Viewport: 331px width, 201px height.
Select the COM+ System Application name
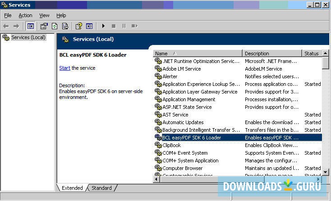[x=190, y=161]
